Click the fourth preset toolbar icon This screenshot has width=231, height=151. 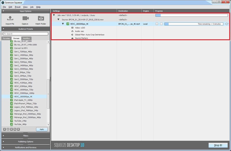pos(15,129)
